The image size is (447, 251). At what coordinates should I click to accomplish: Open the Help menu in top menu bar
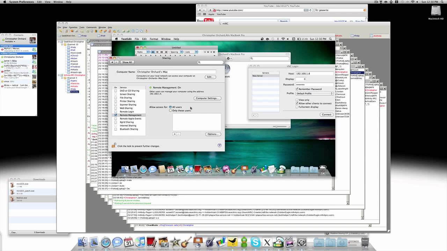[x=68, y=2]
